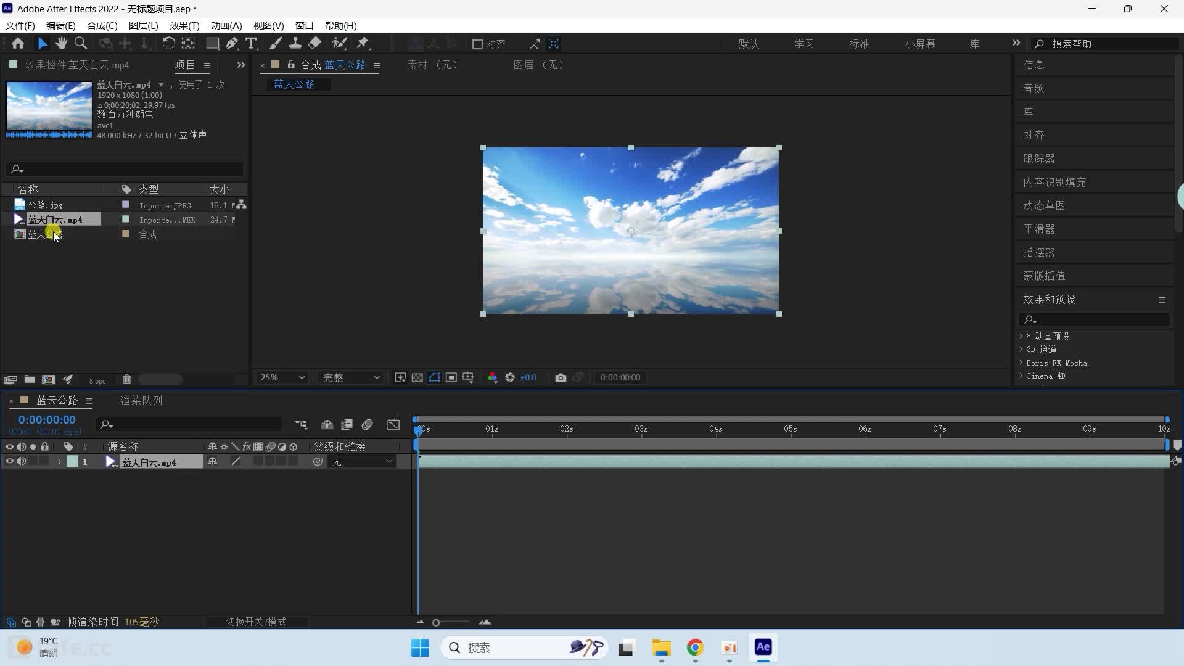Toggle the Snapping 对齐 checkbox
Image resolution: width=1184 pixels, height=666 pixels.
tap(477, 44)
